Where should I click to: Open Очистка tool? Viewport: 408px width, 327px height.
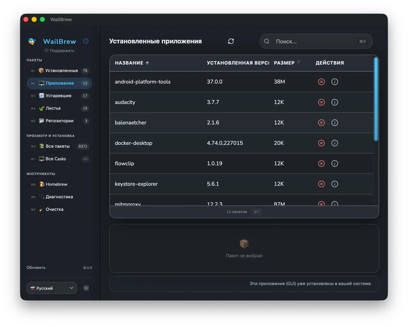59,209
